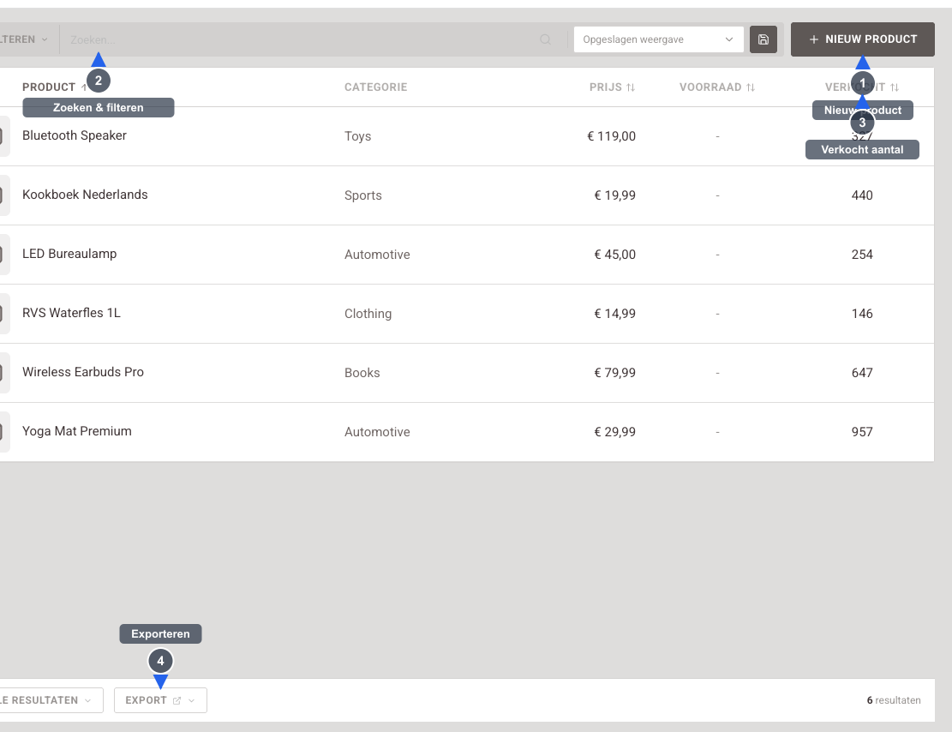Open the Yoga Mat Premium product
Image resolution: width=952 pixels, height=732 pixels.
[77, 430]
